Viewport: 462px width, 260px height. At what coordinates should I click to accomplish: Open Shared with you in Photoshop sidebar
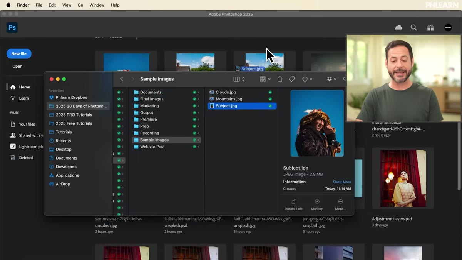26,135
